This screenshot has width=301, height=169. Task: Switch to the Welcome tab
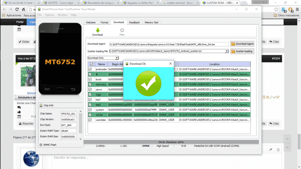point(91,22)
